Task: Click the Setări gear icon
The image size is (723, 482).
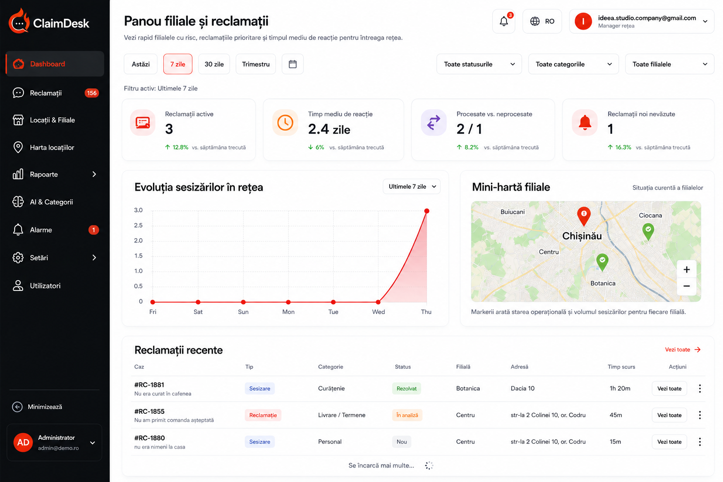Action: tap(18, 257)
